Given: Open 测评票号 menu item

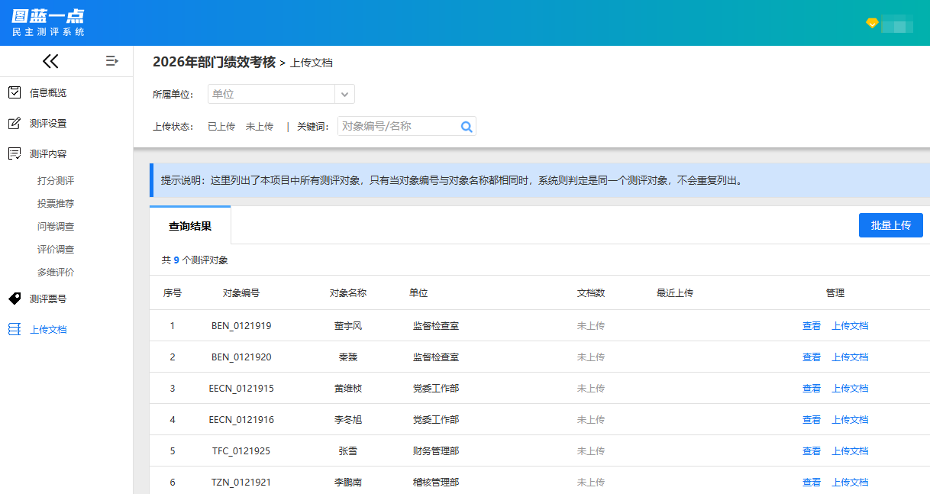Looking at the screenshot, I should point(48,299).
